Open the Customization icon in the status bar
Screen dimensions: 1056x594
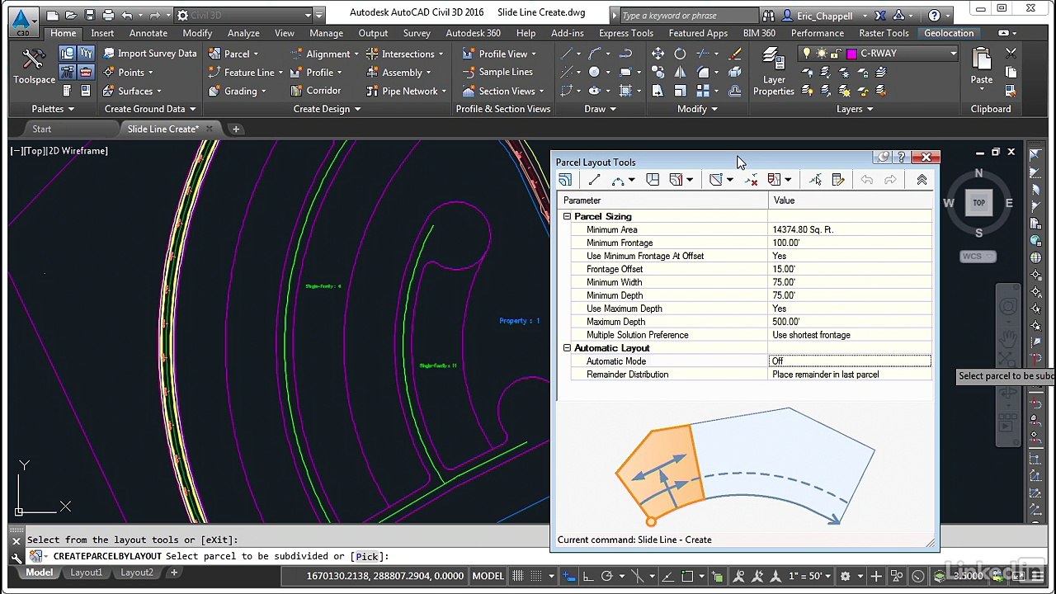click(1038, 576)
